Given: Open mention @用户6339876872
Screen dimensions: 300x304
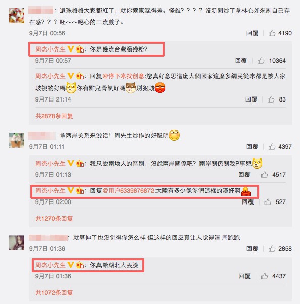Looking at the screenshot, I should (x=128, y=191).
